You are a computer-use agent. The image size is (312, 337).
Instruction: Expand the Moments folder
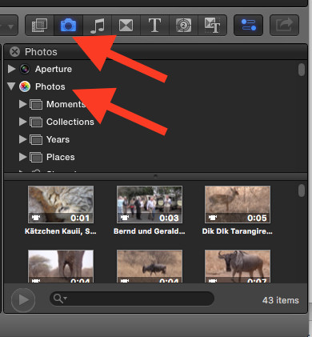click(x=22, y=104)
